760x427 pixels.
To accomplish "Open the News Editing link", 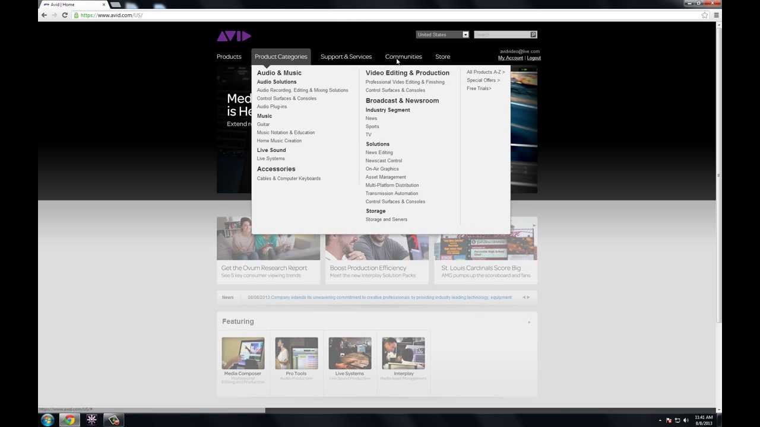I will click(379, 152).
